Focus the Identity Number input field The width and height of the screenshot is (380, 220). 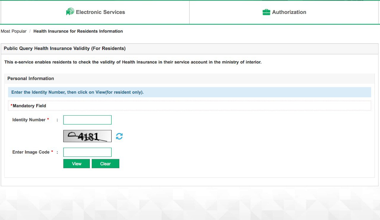87,120
